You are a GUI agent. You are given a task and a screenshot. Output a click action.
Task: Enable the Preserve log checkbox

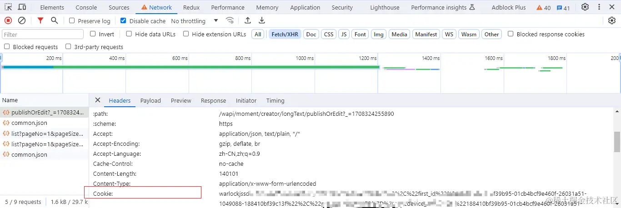(72, 21)
